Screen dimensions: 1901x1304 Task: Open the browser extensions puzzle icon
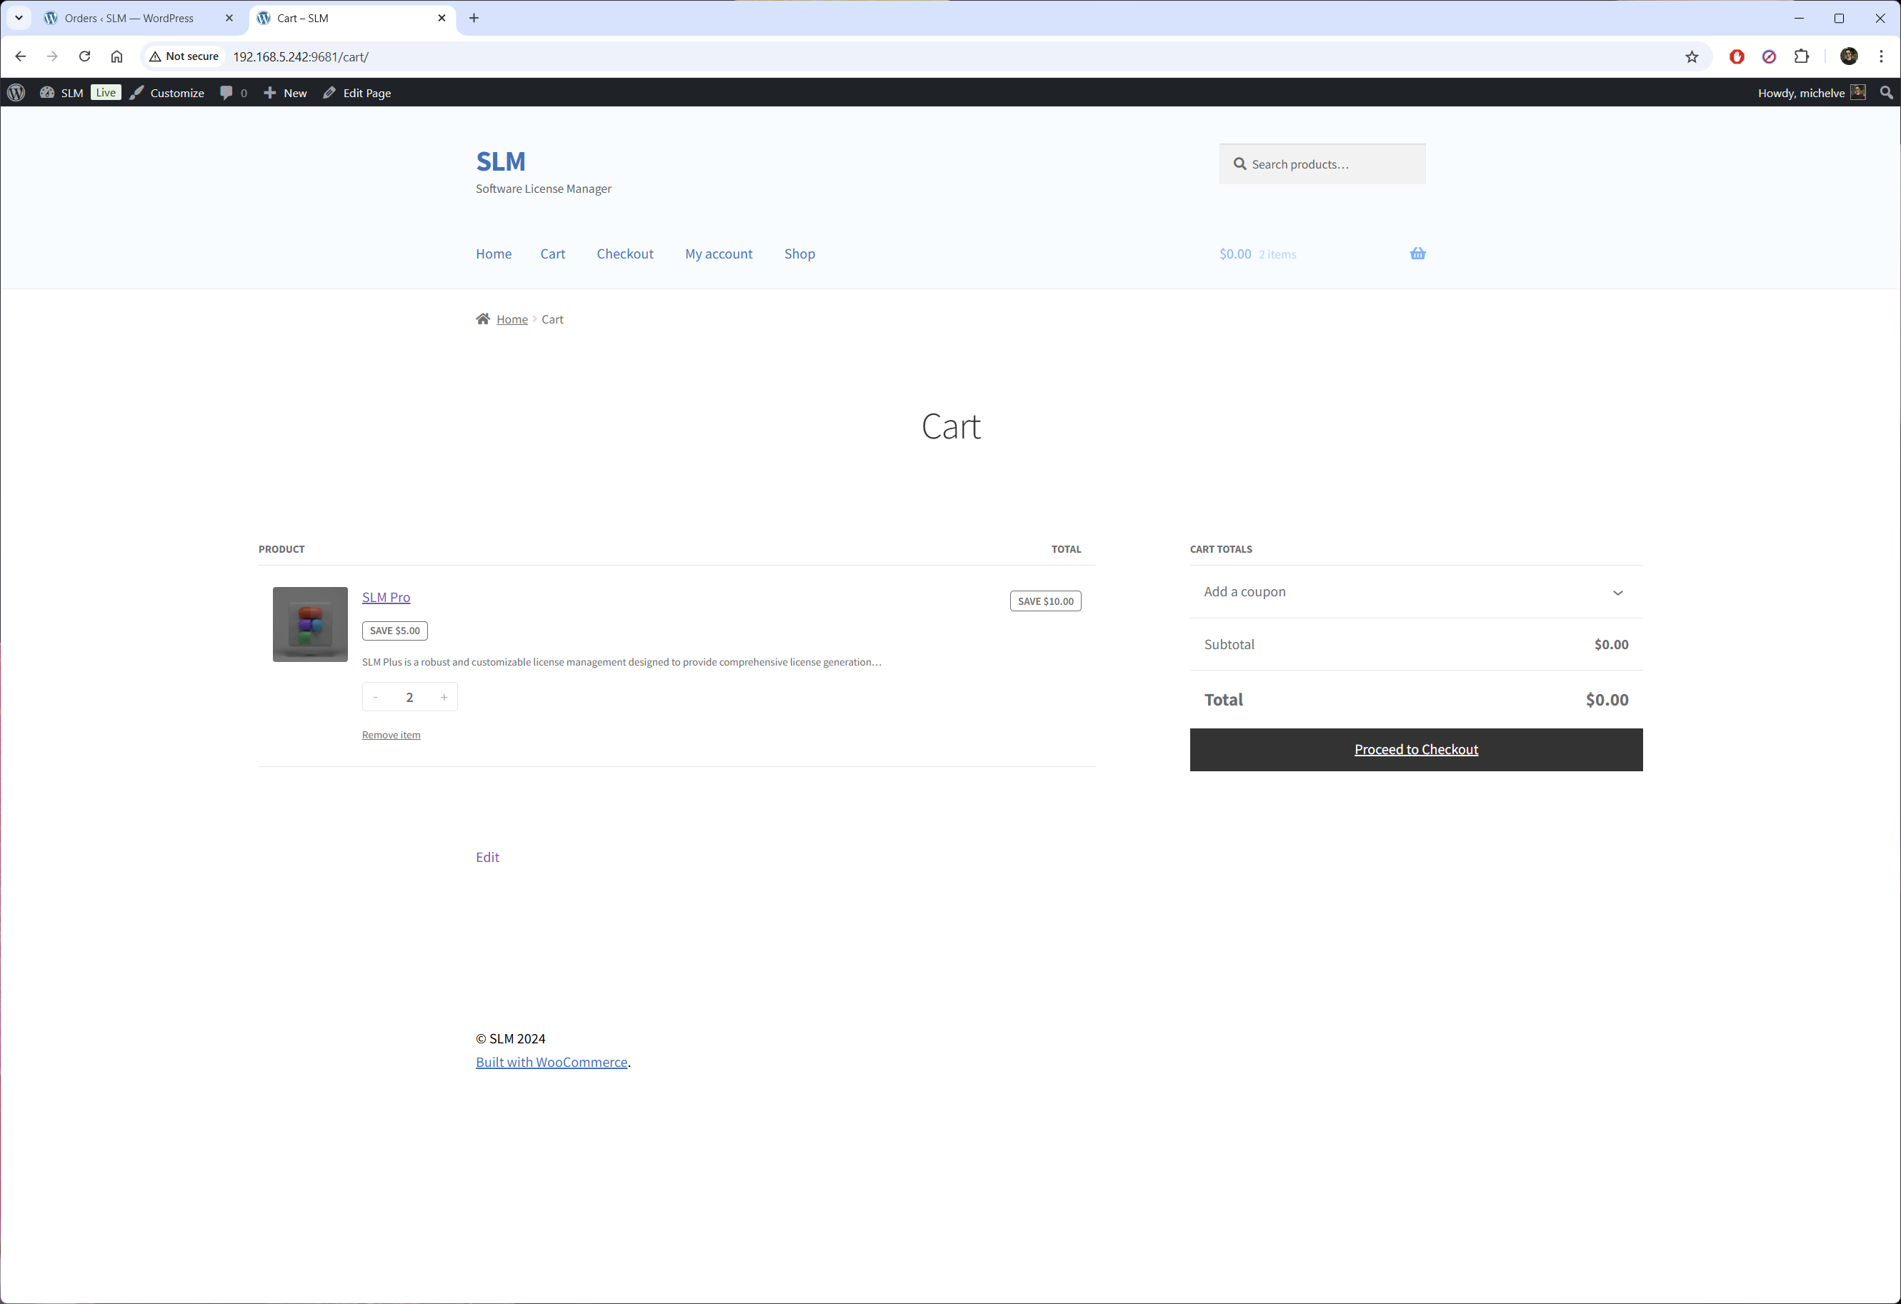pyautogui.click(x=1801, y=56)
